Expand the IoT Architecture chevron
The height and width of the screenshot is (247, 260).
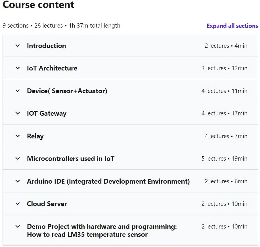[18, 68]
